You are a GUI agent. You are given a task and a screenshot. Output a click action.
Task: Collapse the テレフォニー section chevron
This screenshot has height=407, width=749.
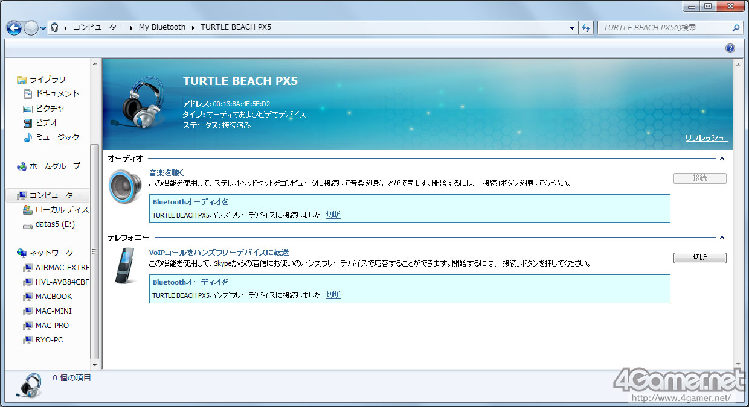pos(722,238)
